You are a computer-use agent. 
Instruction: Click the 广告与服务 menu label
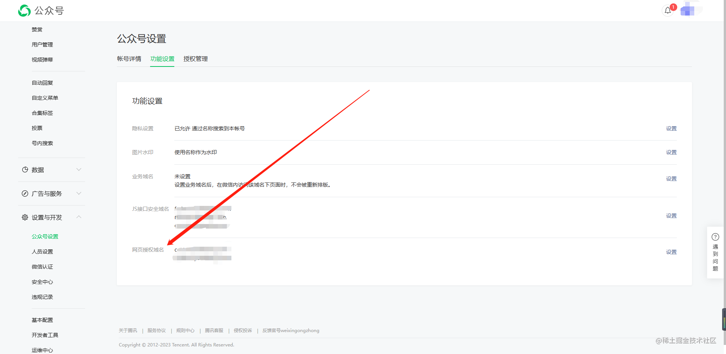[x=47, y=194]
